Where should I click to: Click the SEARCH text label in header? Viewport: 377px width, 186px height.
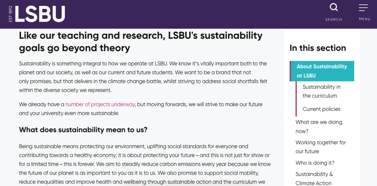tap(333, 20)
